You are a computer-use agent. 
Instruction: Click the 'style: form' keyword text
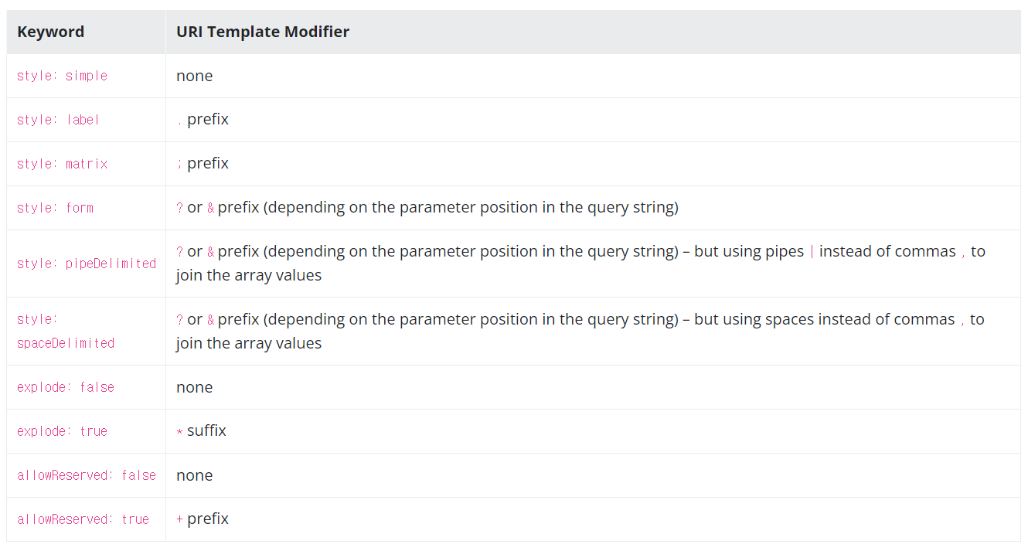click(55, 208)
